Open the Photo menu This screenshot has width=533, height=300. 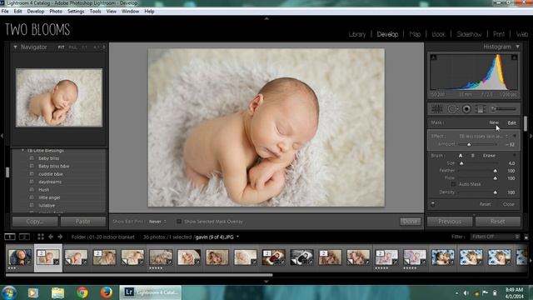pyautogui.click(x=56, y=11)
